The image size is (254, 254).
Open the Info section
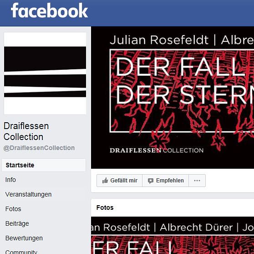click(10, 180)
